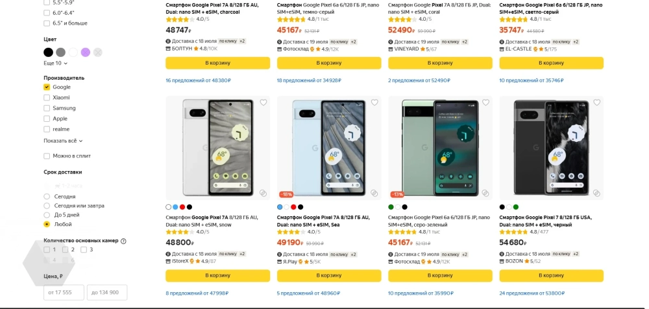The width and height of the screenshot is (649, 309).
Task: Add Pixel 7 черный to comparison
Action: (x=596, y=193)
